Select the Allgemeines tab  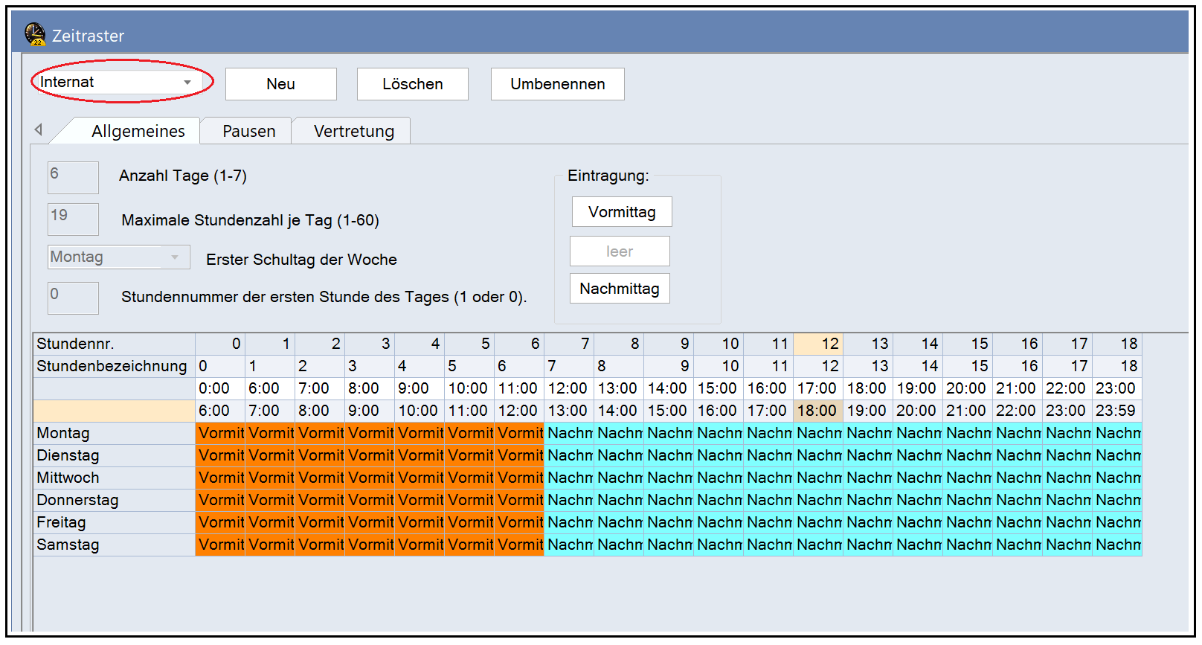pos(138,132)
